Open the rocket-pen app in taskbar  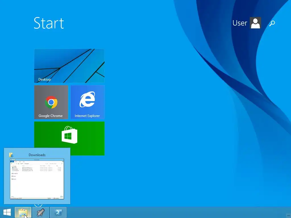pos(41,212)
